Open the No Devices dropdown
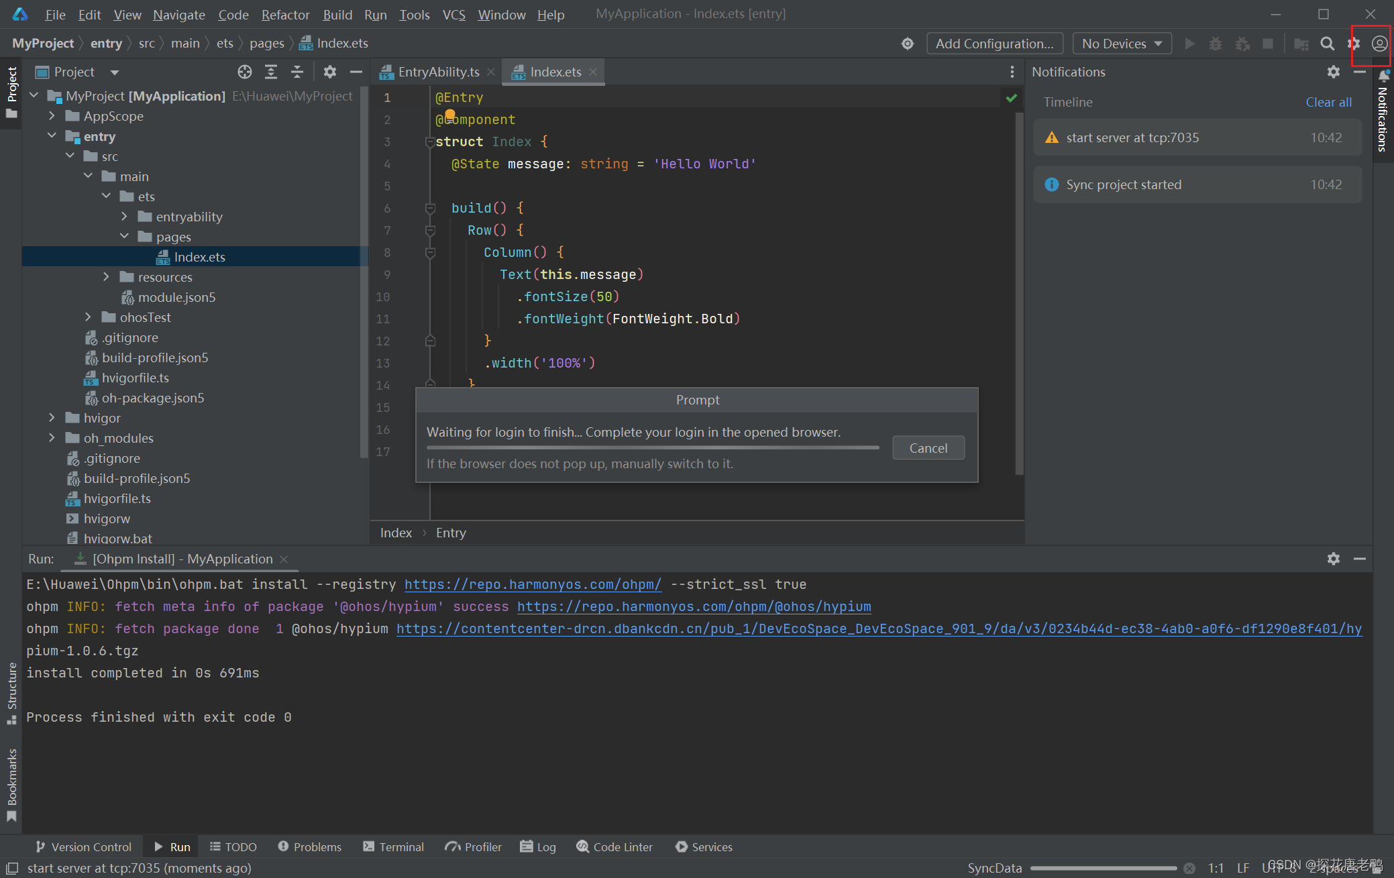Screen dimensions: 1394x878 pos(1122,44)
